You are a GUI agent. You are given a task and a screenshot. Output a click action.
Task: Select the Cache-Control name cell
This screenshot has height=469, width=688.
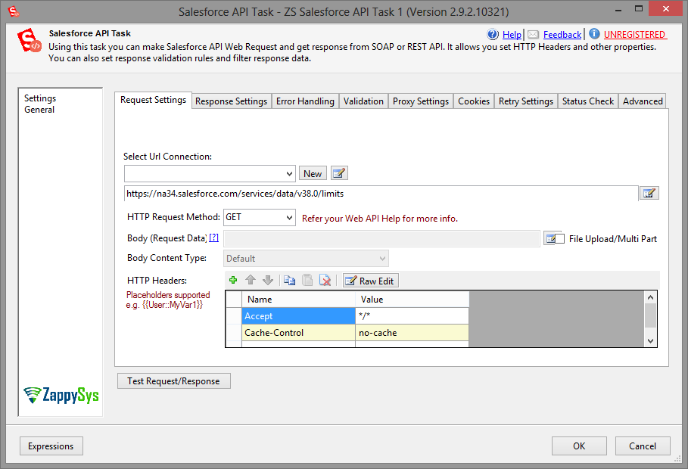[298, 333]
